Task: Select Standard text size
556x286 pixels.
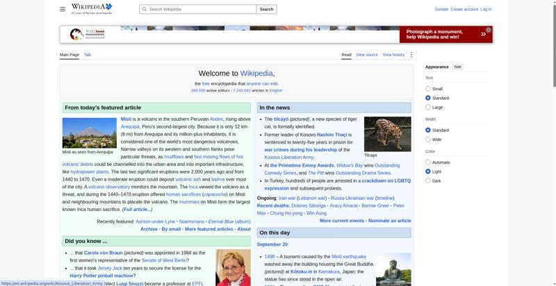Action: pos(428,98)
